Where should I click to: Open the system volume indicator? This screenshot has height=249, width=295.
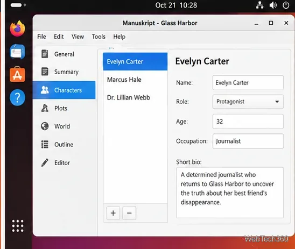[273, 5]
